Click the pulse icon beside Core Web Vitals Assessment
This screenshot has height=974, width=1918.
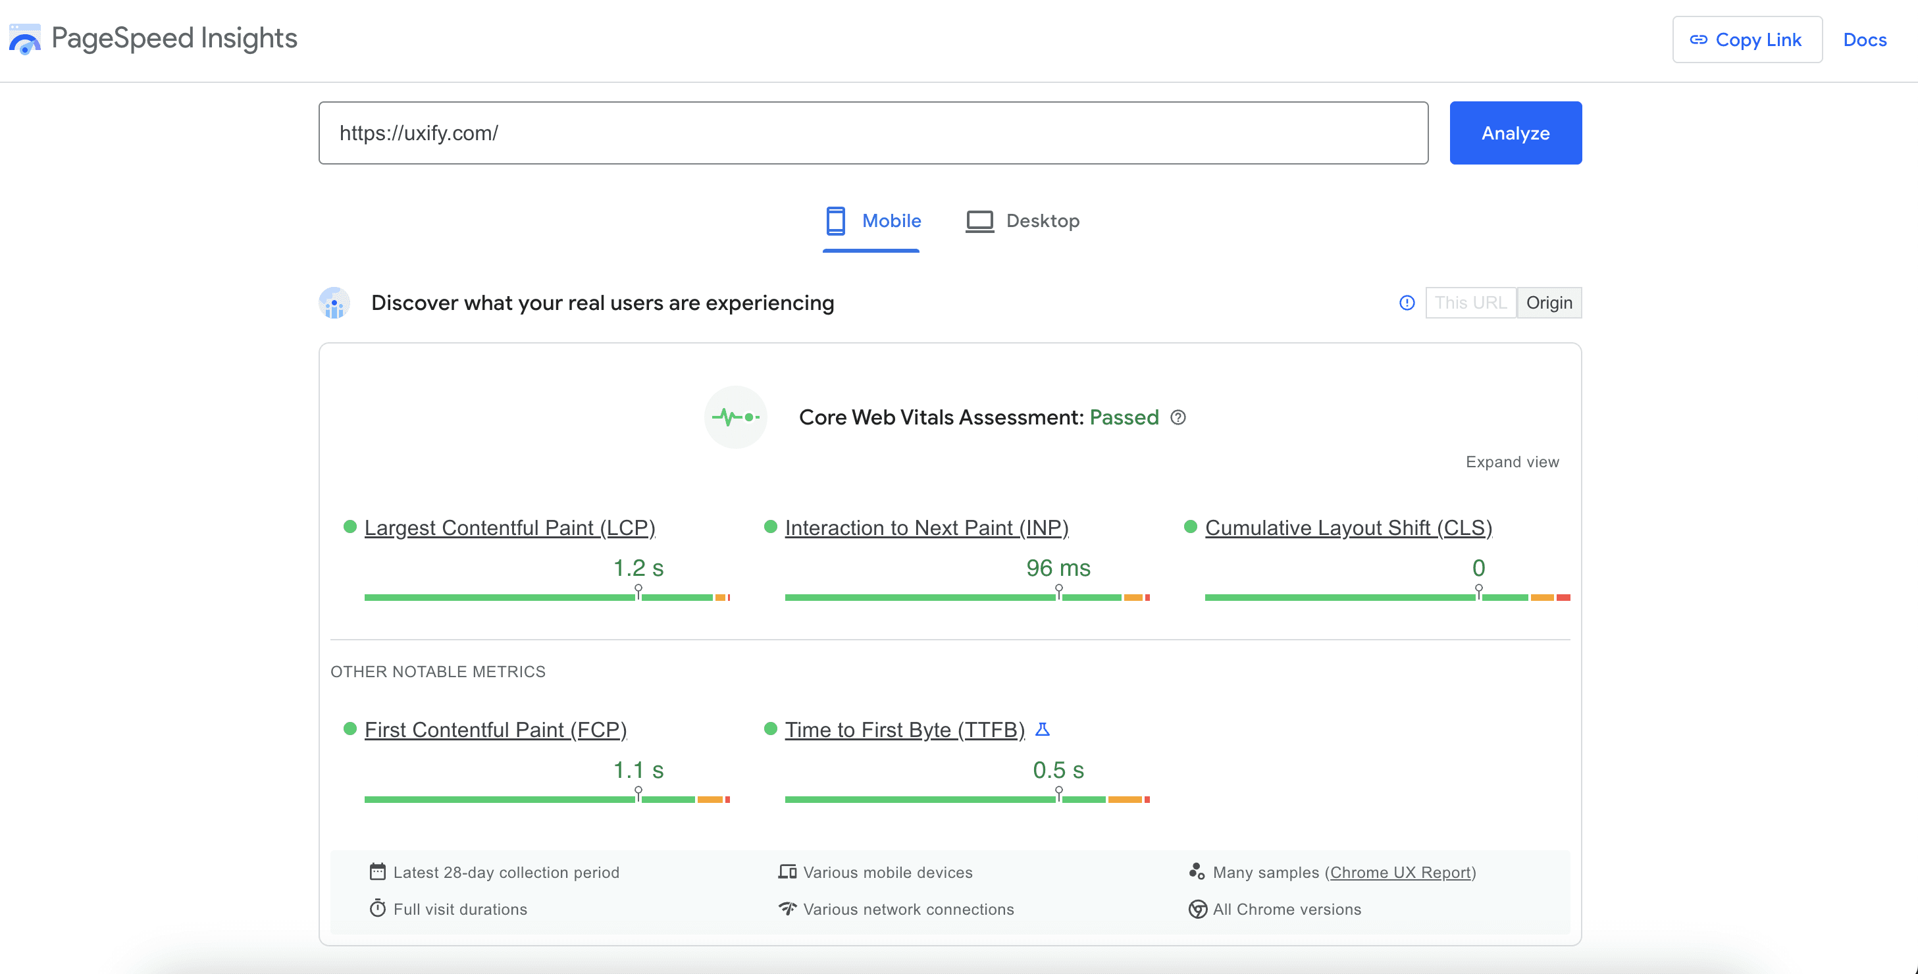click(735, 417)
